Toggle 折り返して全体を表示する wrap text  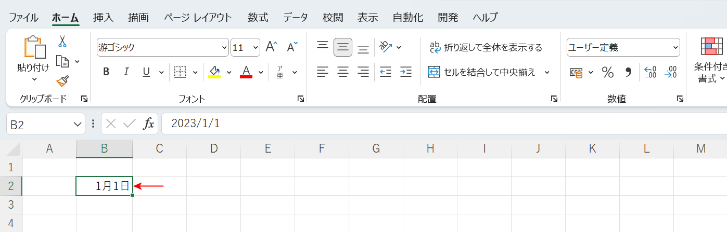[x=486, y=48]
